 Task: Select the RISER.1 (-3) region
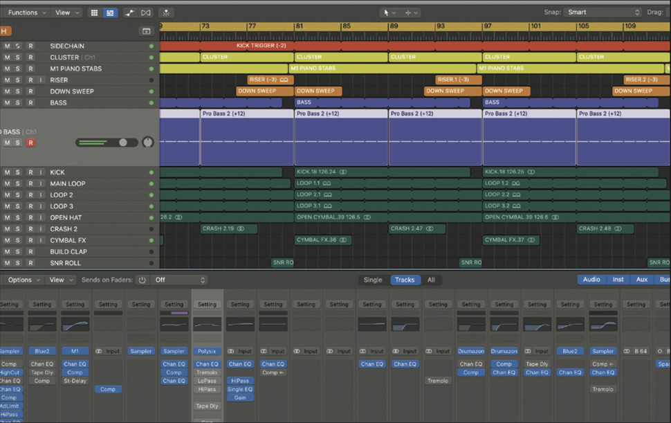click(459, 80)
